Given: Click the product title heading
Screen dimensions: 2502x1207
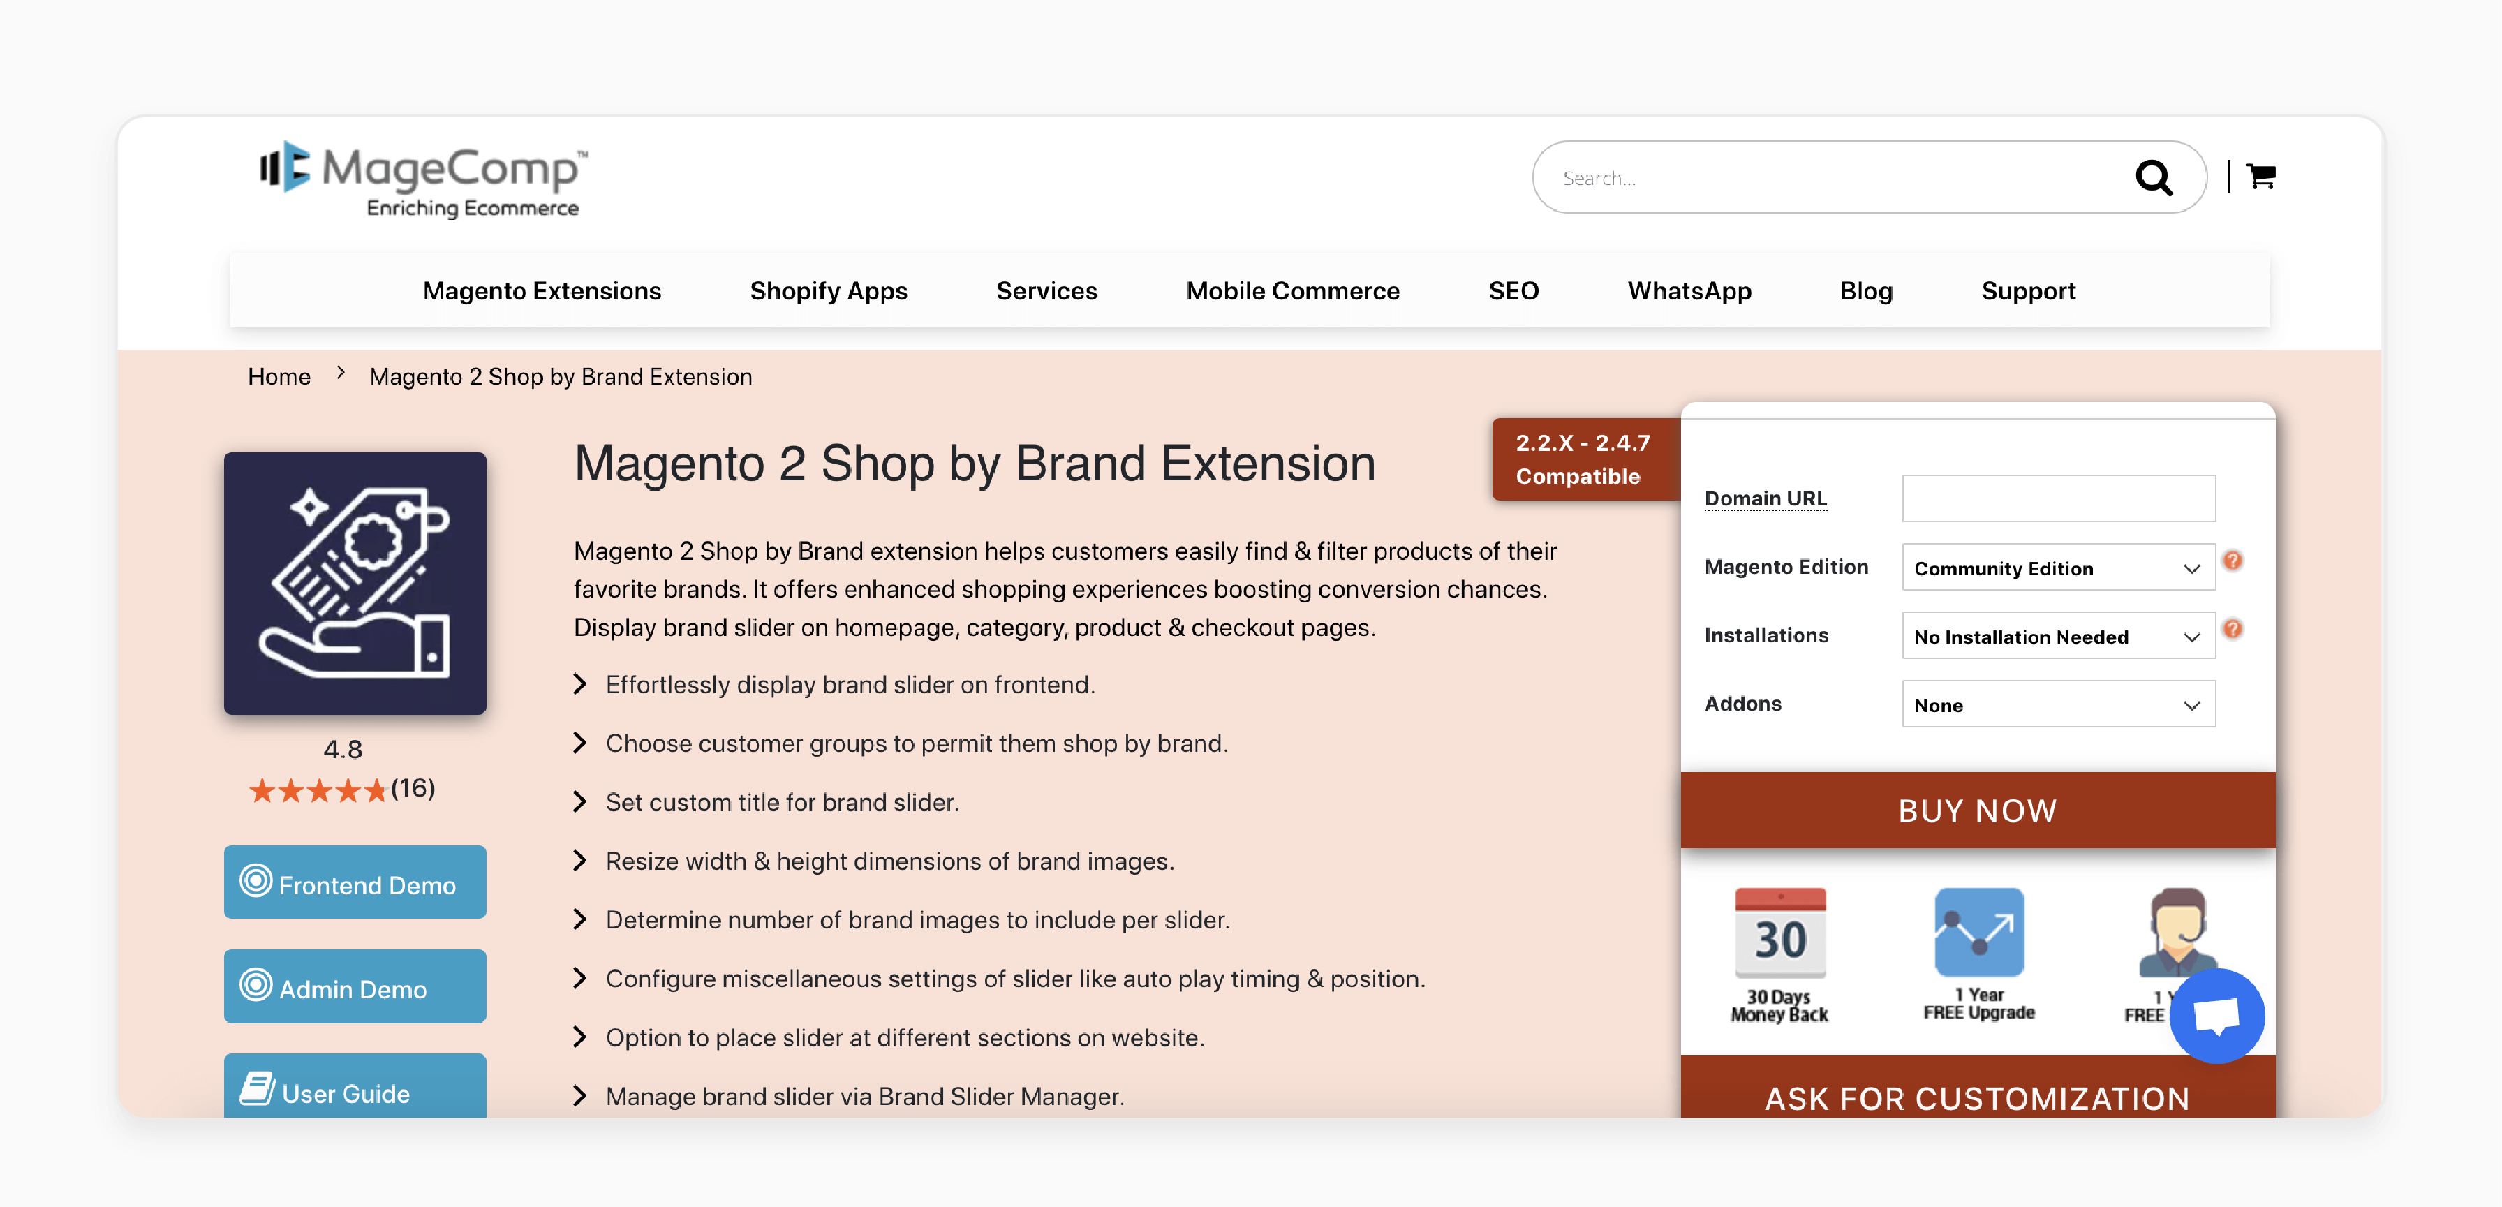Looking at the screenshot, I should point(974,464).
